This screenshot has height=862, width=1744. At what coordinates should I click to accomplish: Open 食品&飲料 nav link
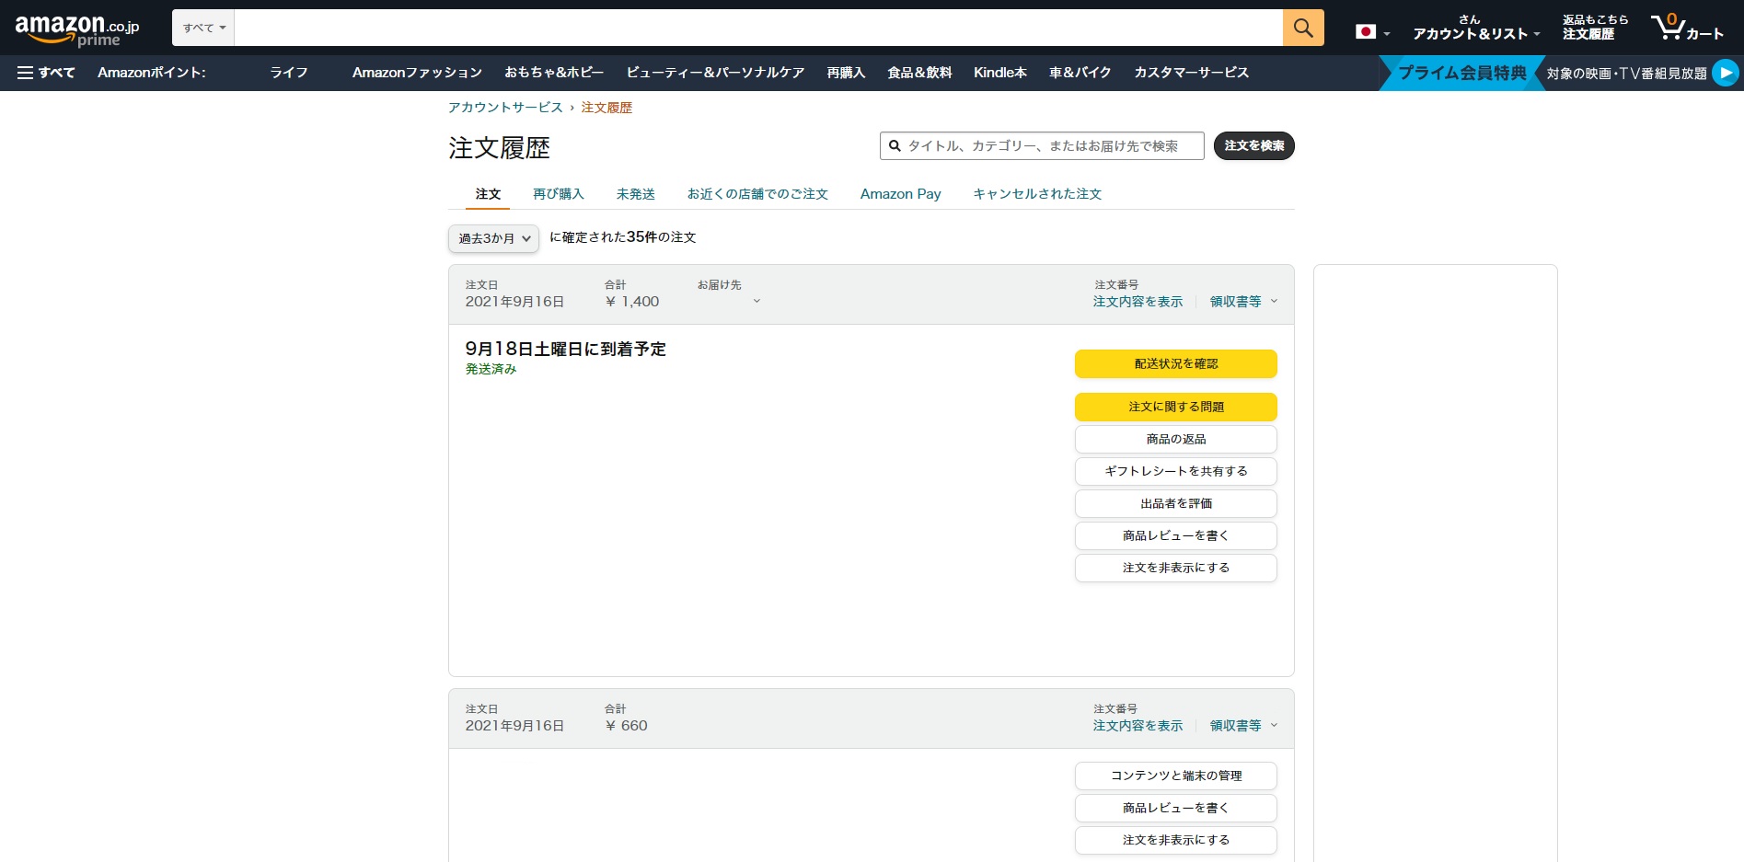pos(919,73)
